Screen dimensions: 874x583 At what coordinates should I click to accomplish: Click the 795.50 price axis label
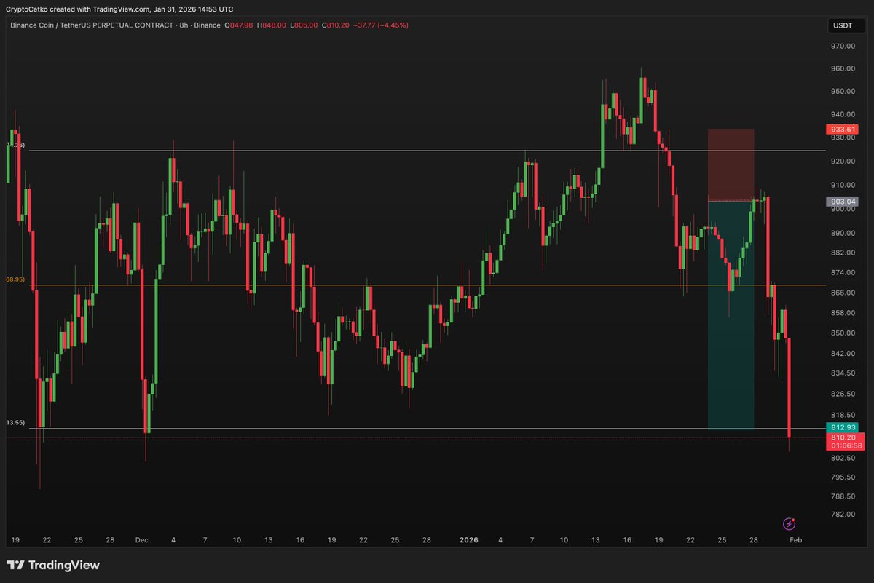(x=843, y=477)
